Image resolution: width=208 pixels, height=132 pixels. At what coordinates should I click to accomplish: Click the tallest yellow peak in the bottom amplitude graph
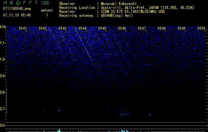(60, 130)
